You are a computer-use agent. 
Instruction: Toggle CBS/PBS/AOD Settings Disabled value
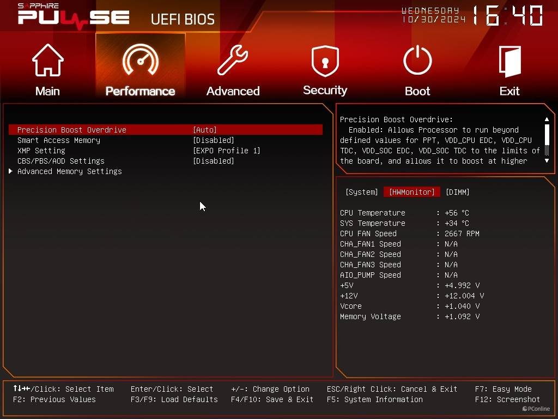(214, 161)
